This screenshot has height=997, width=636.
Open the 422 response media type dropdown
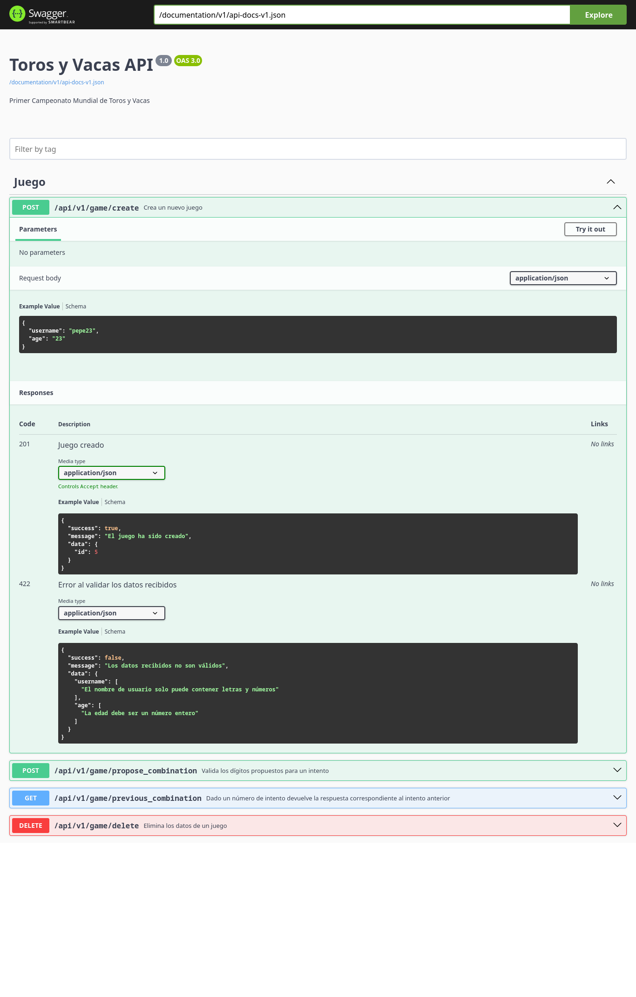click(x=111, y=613)
